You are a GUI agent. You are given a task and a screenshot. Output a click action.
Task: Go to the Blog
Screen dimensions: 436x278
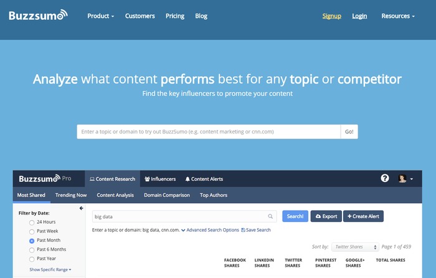pyautogui.click(x=201, y=16)
